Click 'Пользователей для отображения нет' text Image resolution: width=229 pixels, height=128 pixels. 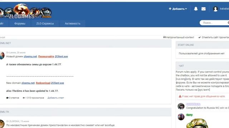(x=201, y=53)
